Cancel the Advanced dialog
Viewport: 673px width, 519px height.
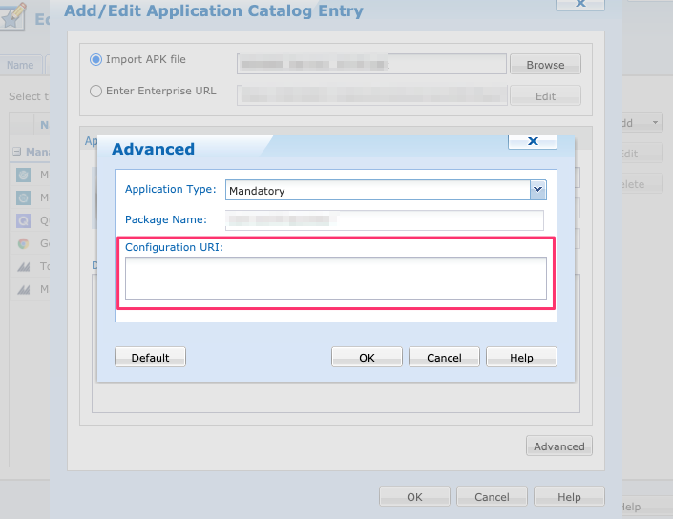tap(444, 358)
